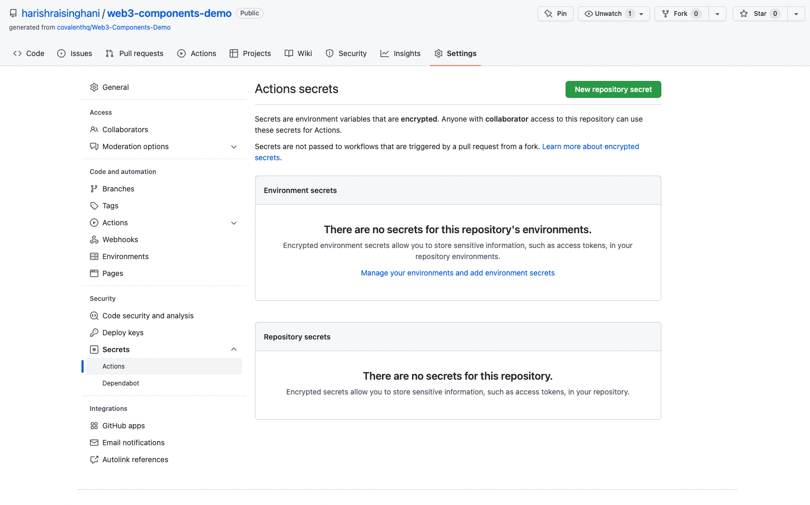Open the Unwatch dropdown arrow
Image resolution: width=810 pixels, height=505 pixels.
(641, 14)
